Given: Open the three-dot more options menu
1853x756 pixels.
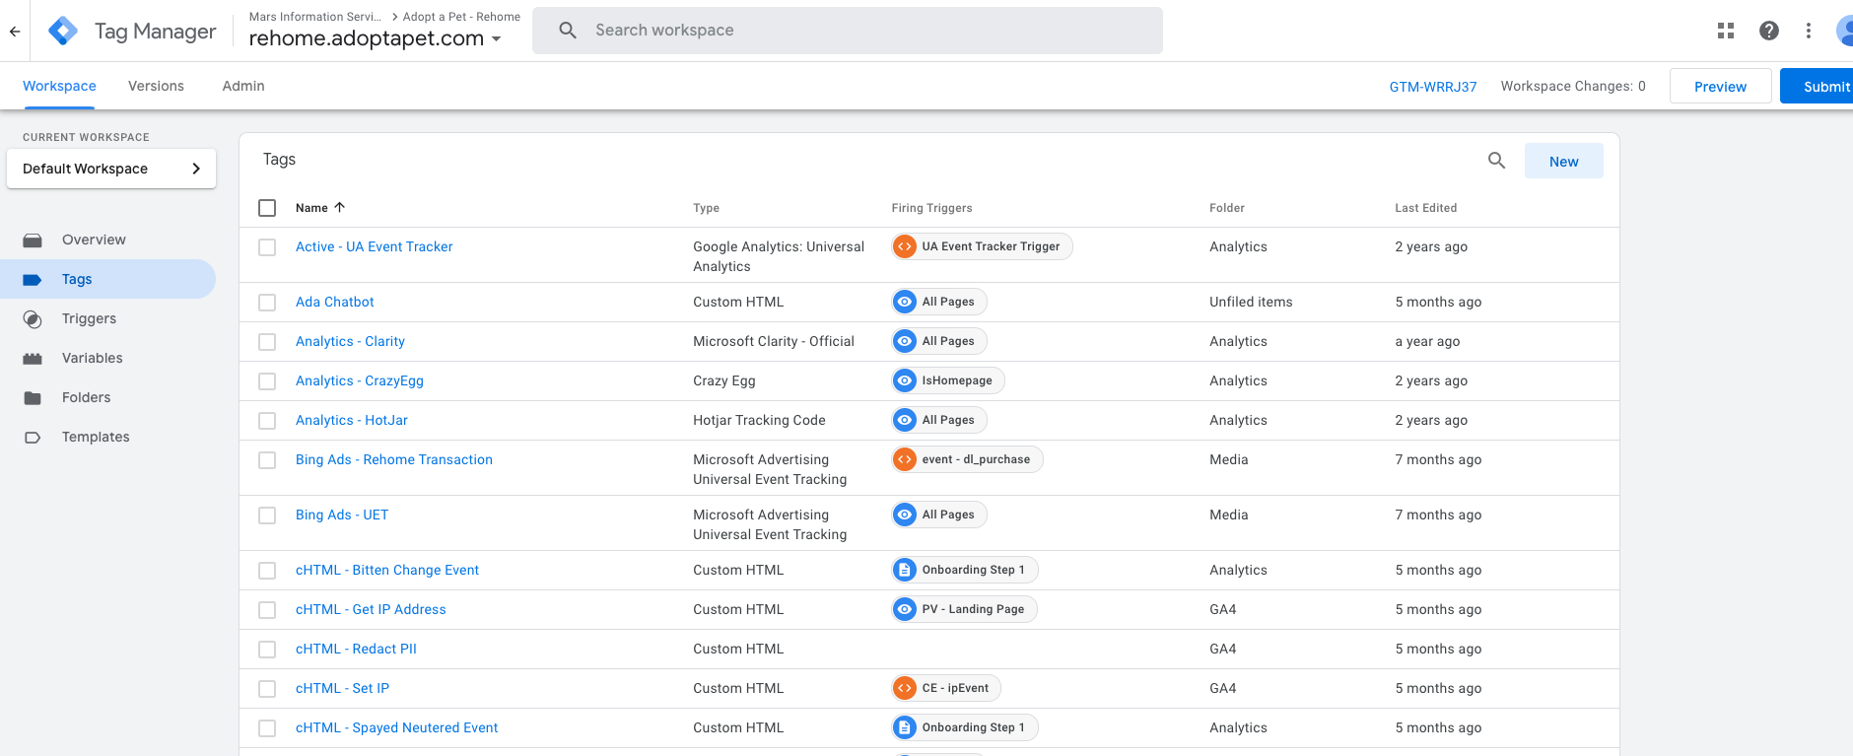Looking at the screenshot, I should click(x=1808, y=31).
